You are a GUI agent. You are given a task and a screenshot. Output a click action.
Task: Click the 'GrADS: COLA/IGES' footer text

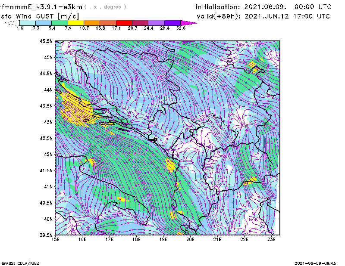point(20,263)
